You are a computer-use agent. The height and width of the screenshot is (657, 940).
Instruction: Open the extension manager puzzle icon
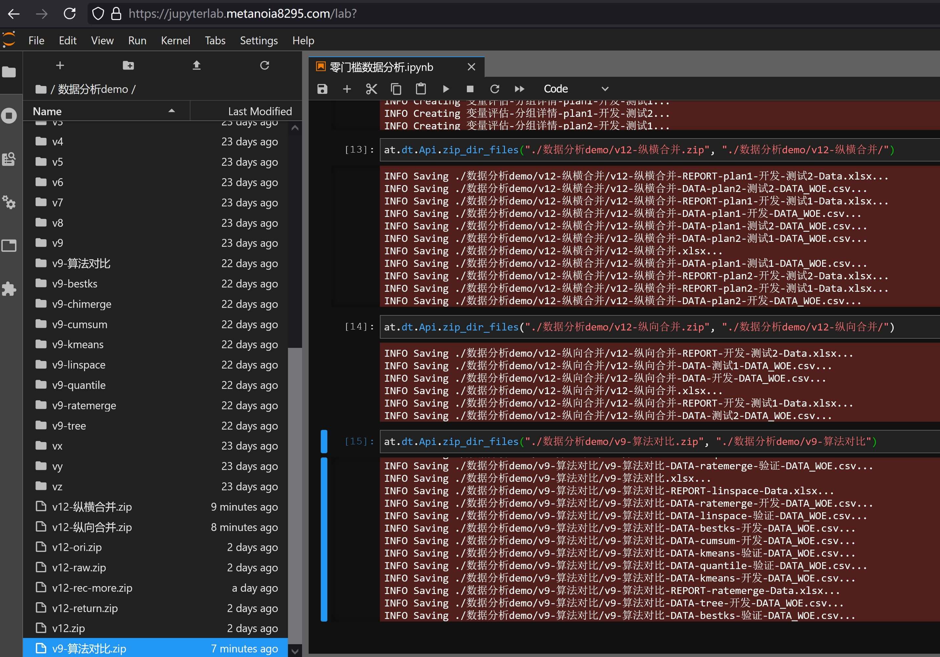tap(9, 289)
